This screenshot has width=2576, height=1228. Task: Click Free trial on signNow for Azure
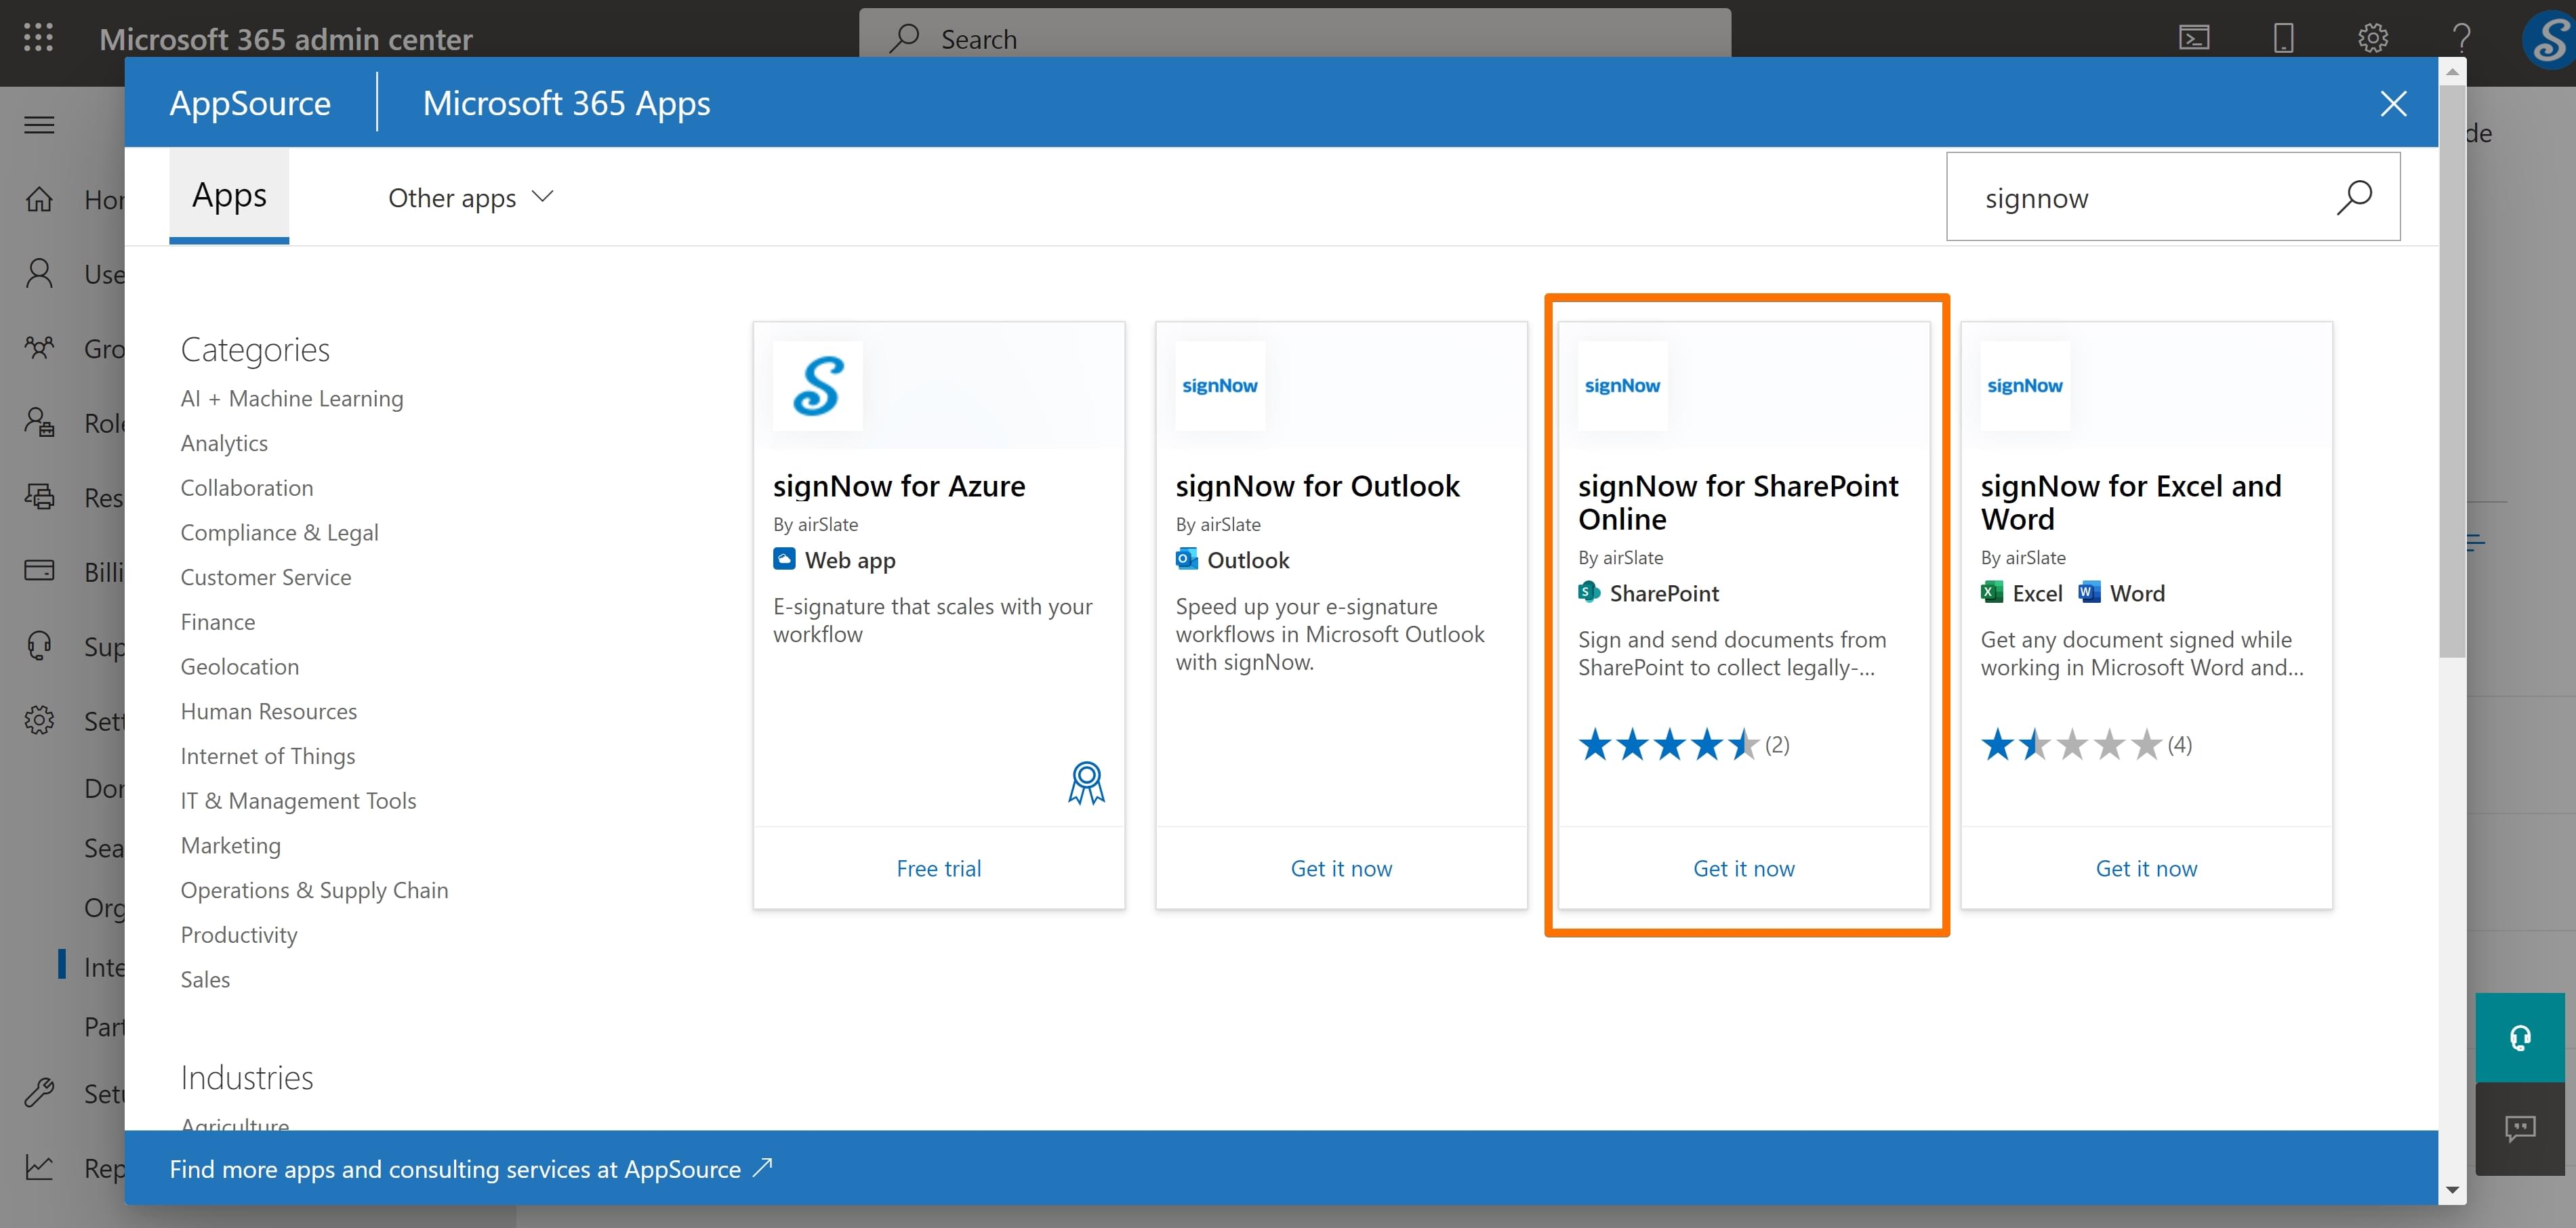tap(938, 868)
